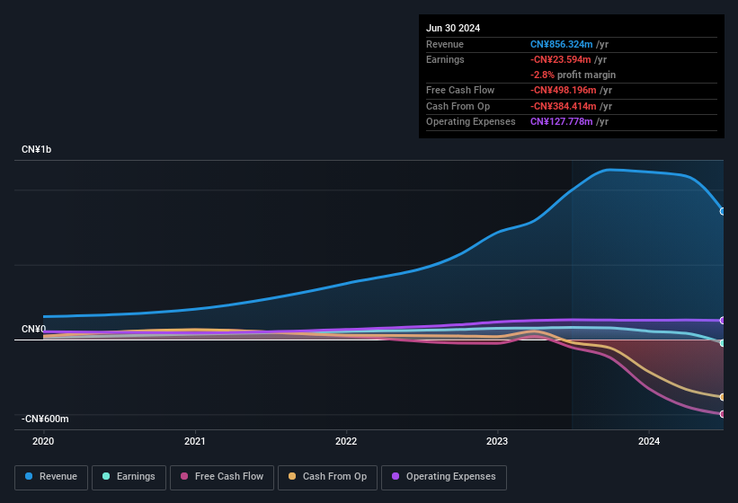The width and height of the screenshot is (738, 503).
Task: Click the 2022 x-axis label
Action: (346, 441)
